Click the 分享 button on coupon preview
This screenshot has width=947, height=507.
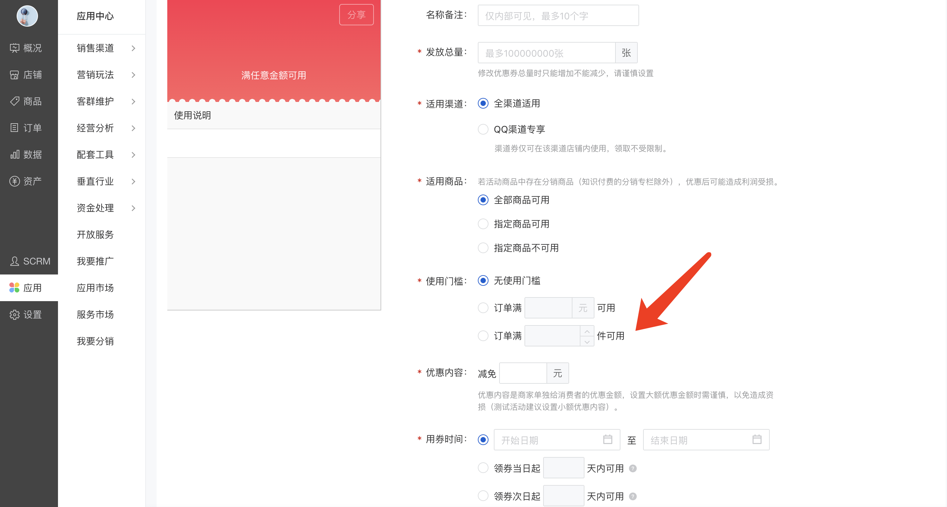click(356, 15)
